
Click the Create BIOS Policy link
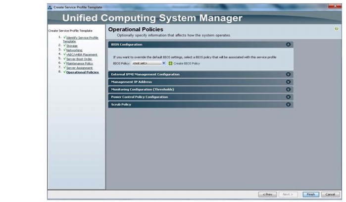point(187,63)
